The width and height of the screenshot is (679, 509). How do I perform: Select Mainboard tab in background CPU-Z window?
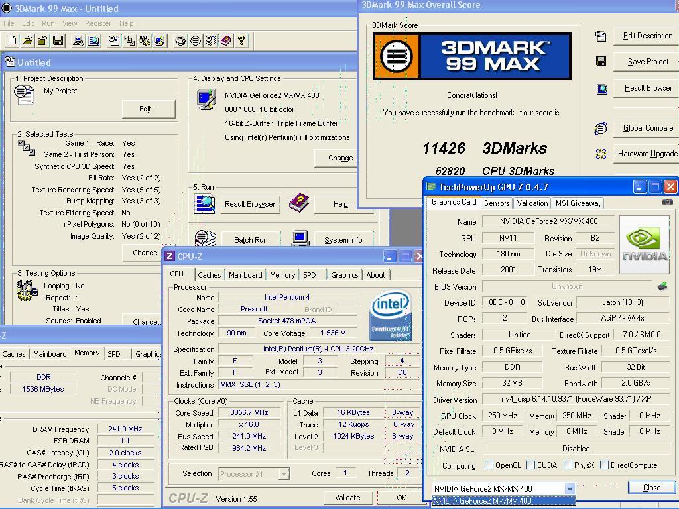coord(50,354)
